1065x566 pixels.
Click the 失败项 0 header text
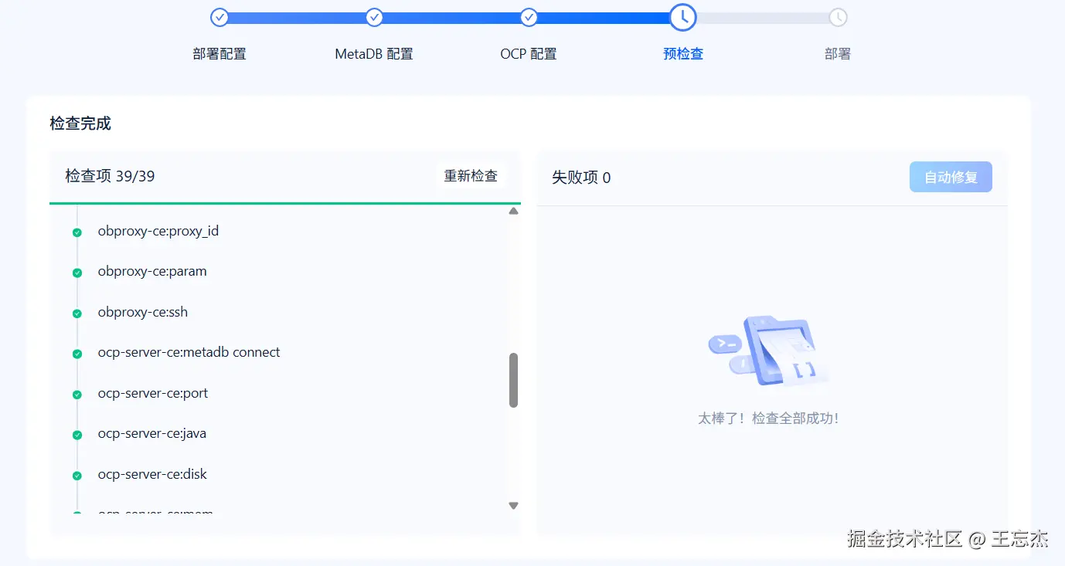tap(581, 178)
